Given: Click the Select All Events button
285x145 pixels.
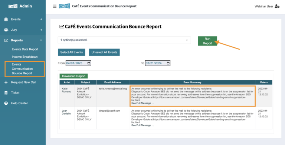Looking at the screenshot, I should pyautogui.click(x=71, y=52).
